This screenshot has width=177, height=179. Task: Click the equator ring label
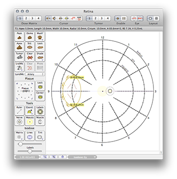click(x=125, y=68)
